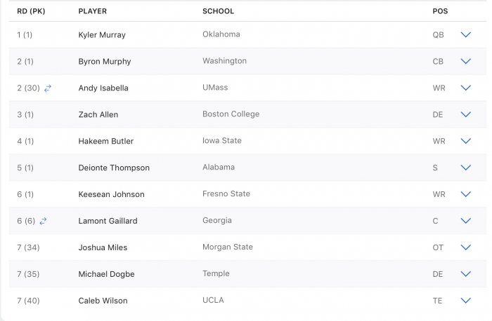Sort by the RD (PK) column header
This screenshot has width=492, height=321.
click(x=31, y=11)
